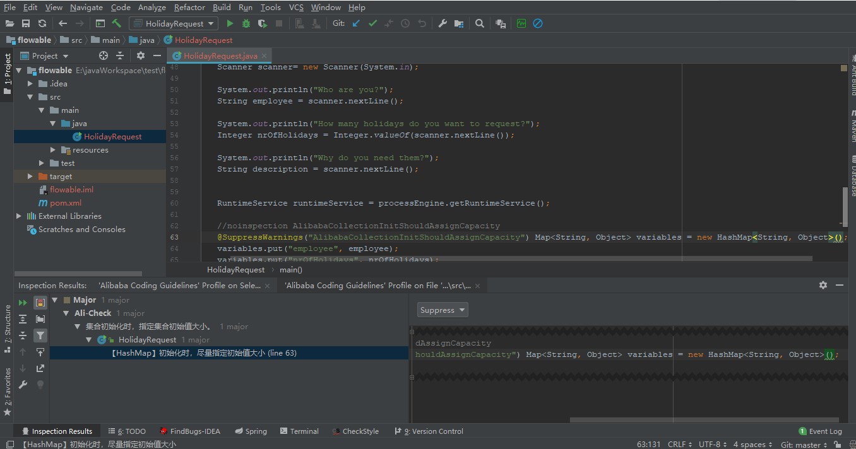Build project using the hammer icon
The height and width of the screenshot is (449, 856).
(117, 23)
